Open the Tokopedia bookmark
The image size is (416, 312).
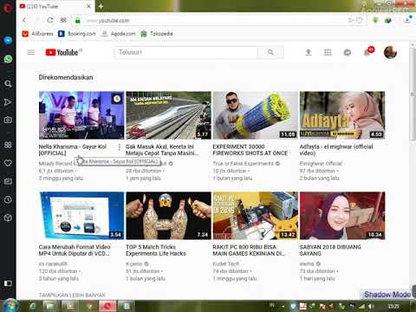point(157,34)
